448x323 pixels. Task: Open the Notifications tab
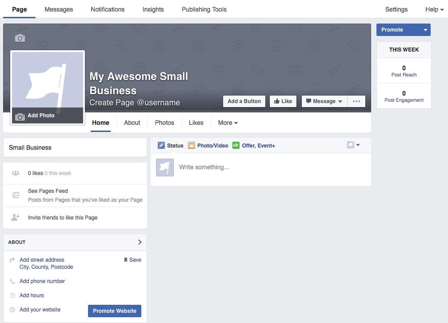pyautogui.click(x=108, y=9)
